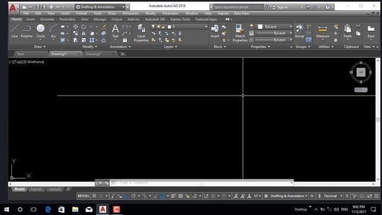The image size is (382, 215).
Task: Expand the Modify panel
Action: click(x=90, y=47)
